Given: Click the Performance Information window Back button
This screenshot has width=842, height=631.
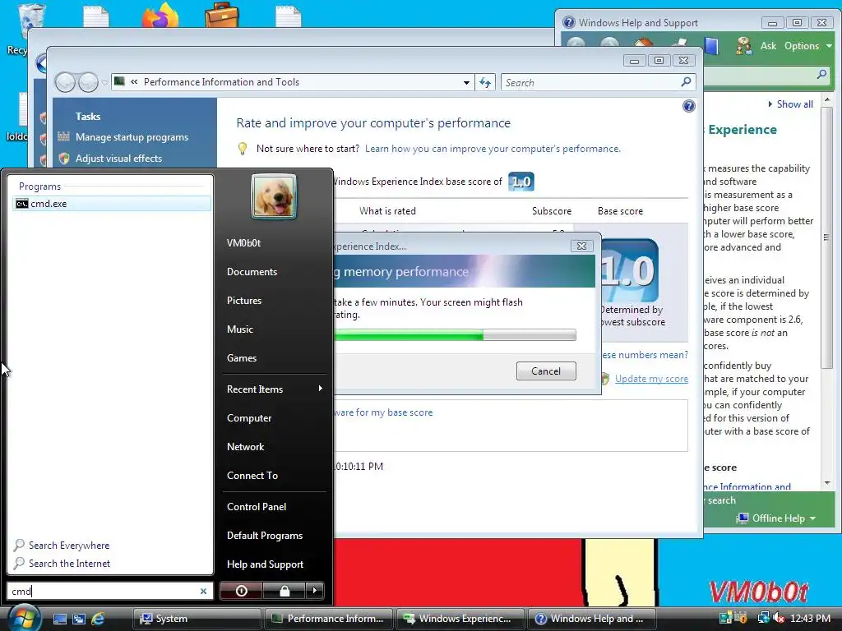Looking at the screenshot, I should point(65,83).
